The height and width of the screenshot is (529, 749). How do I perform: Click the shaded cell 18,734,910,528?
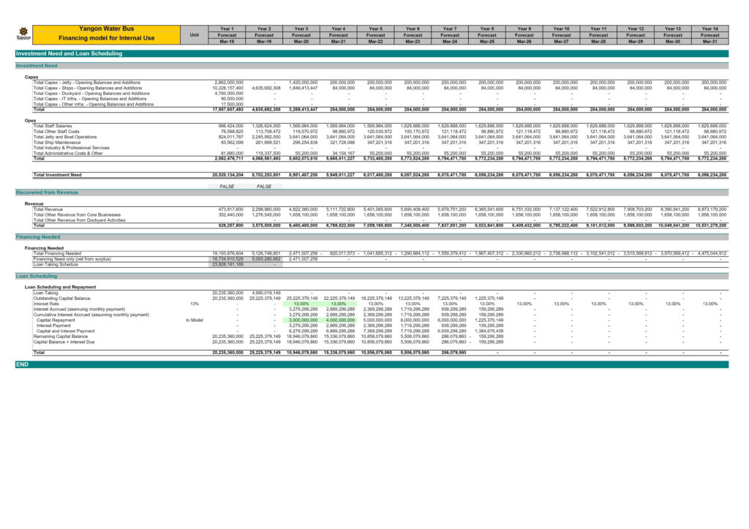228,259
